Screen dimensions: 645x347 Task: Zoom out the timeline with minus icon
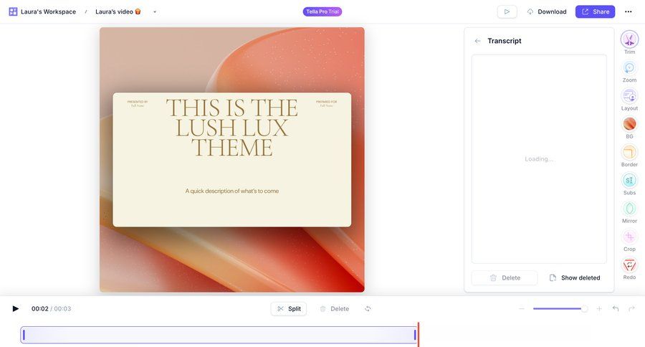522,309
